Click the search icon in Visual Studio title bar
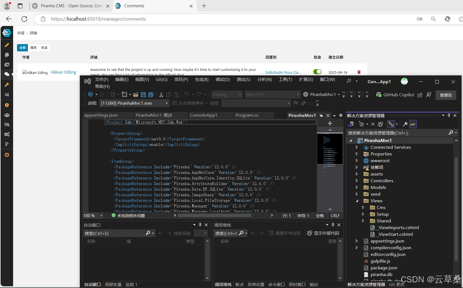The height and width of the screenshot is (288, 463). point(349,81)
